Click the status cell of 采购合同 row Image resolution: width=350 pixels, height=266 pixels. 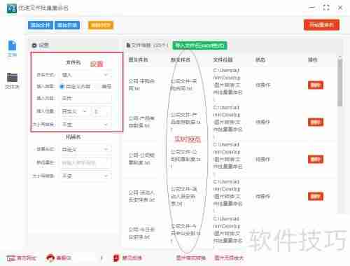[x=262, y=85]
